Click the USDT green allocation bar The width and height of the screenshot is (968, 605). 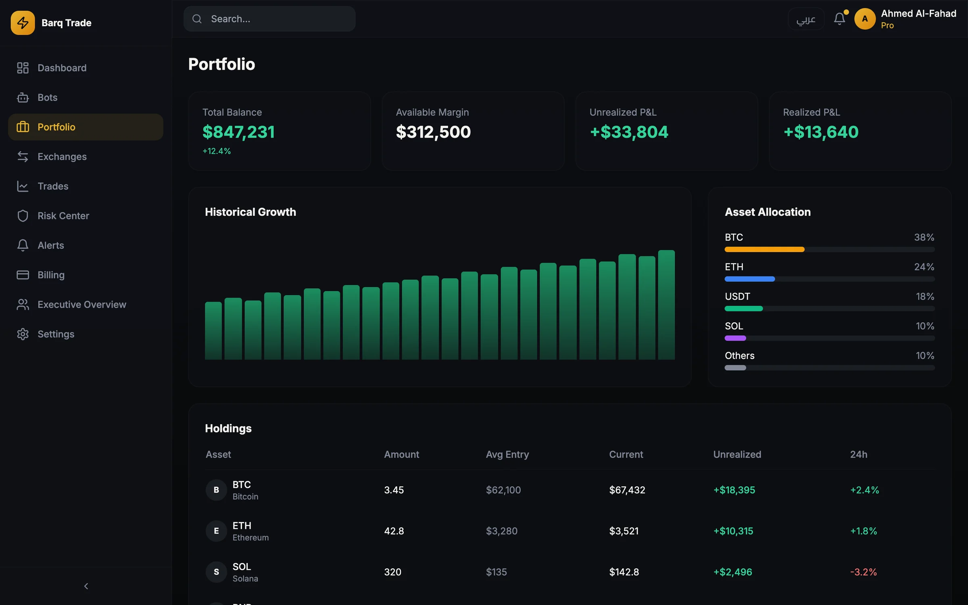pyautogui.click(x=744, y=309)
